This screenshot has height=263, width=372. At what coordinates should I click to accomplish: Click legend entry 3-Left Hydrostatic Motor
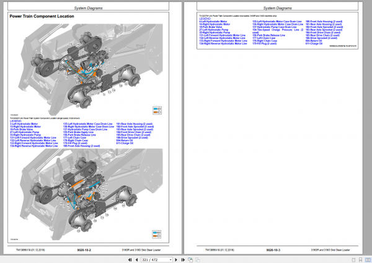pos(24,124)
